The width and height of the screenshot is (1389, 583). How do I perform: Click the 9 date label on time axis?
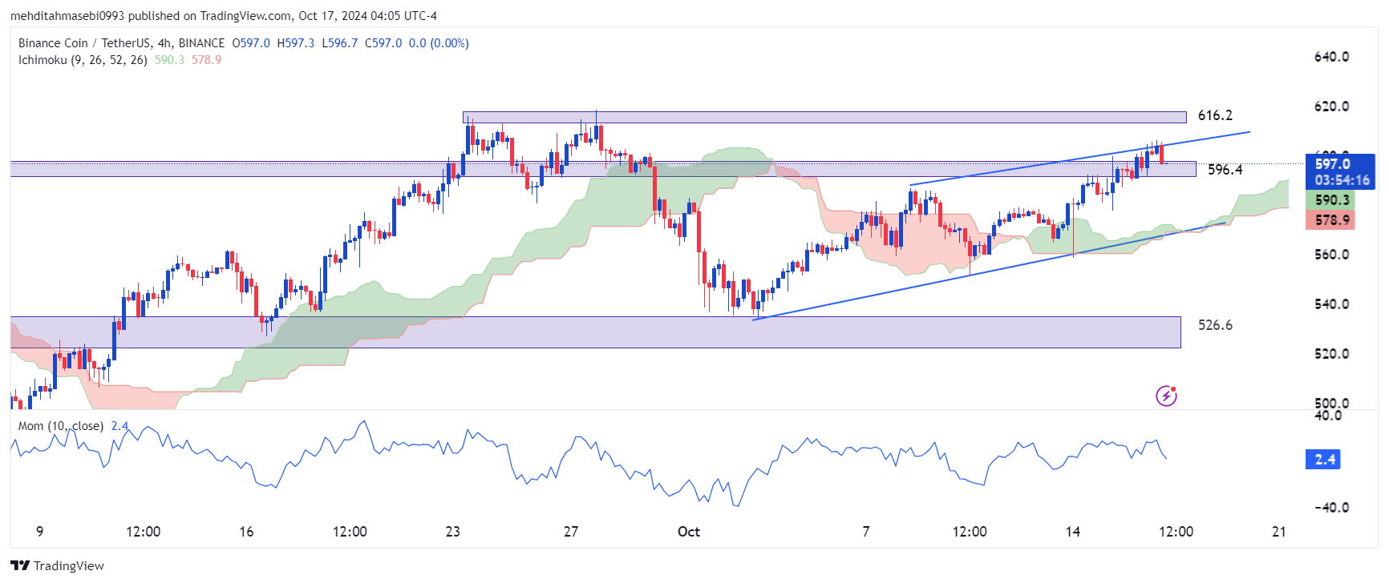(40, 532)
